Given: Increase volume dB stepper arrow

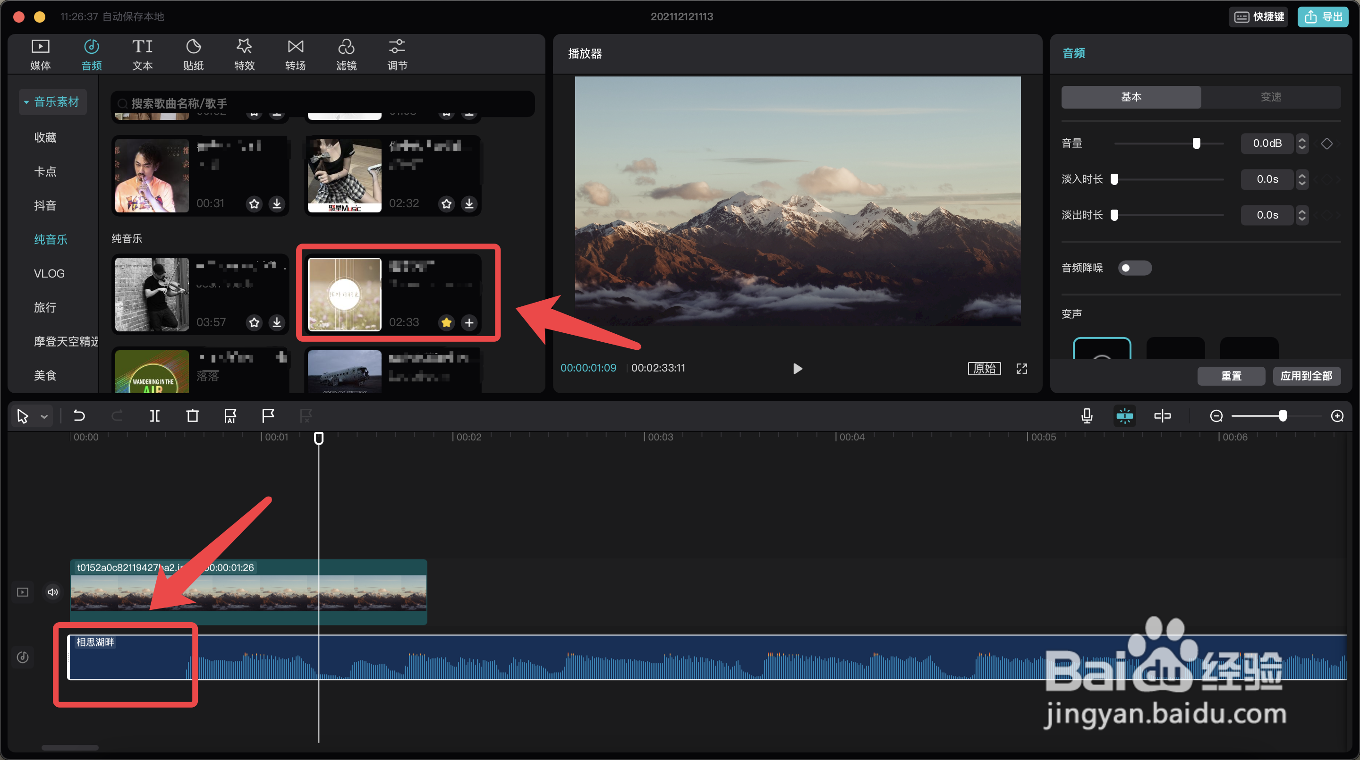Looking at the screenshot, I should point(1302,139).
